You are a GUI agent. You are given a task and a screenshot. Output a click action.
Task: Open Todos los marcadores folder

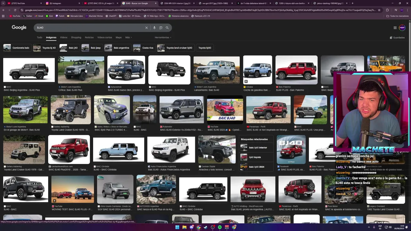coord(398,16)
